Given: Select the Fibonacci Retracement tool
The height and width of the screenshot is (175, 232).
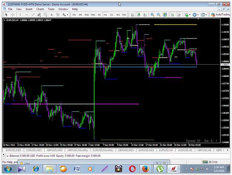Looking at the screenshot, I should pos(45,14).
